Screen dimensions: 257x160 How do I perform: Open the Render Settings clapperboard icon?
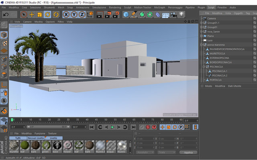pos(116,15)
